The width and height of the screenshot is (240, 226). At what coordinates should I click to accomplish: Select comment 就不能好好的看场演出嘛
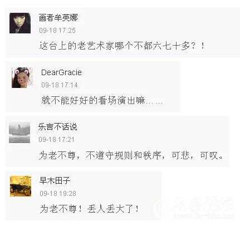[102, 100]
